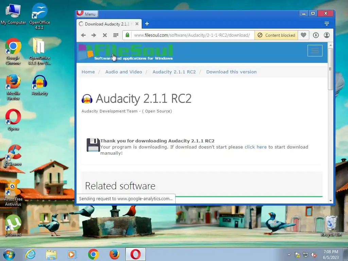Close the Download Audacity tab
Screen dimensions: 348x261
tap(137, 24)
